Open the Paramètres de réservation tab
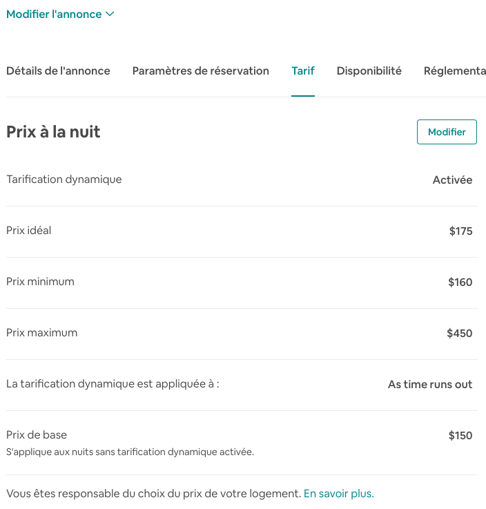This screenshot has height=509, width=486. [x=201, y=70]
